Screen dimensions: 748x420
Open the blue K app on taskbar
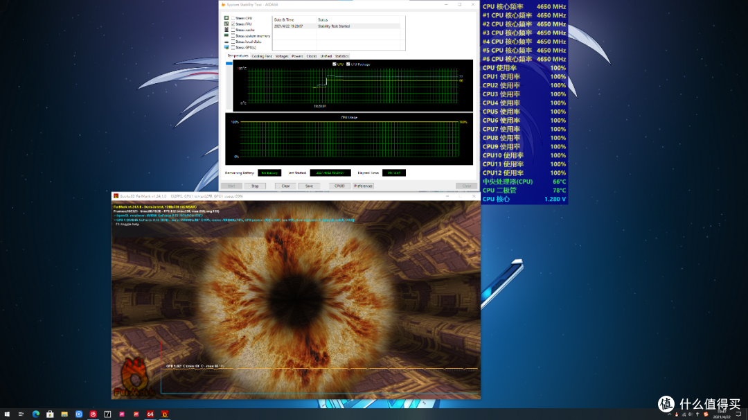coord(79,414)
